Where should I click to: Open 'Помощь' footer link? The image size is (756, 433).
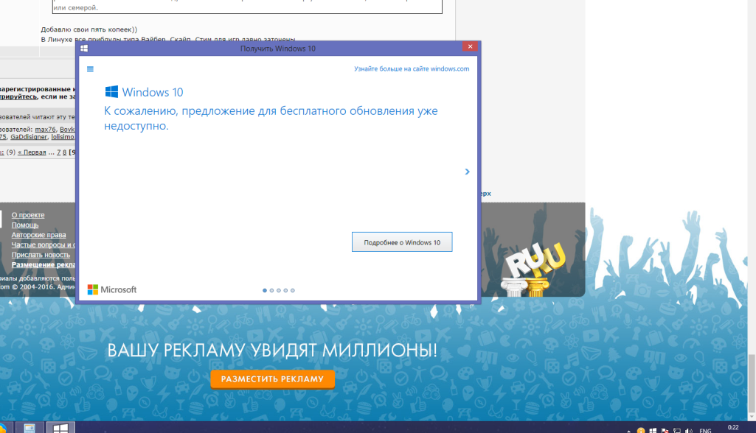(x=25, y=225)
